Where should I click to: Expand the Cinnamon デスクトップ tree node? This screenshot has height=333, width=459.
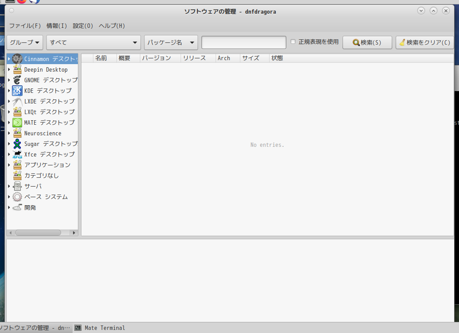9,59
